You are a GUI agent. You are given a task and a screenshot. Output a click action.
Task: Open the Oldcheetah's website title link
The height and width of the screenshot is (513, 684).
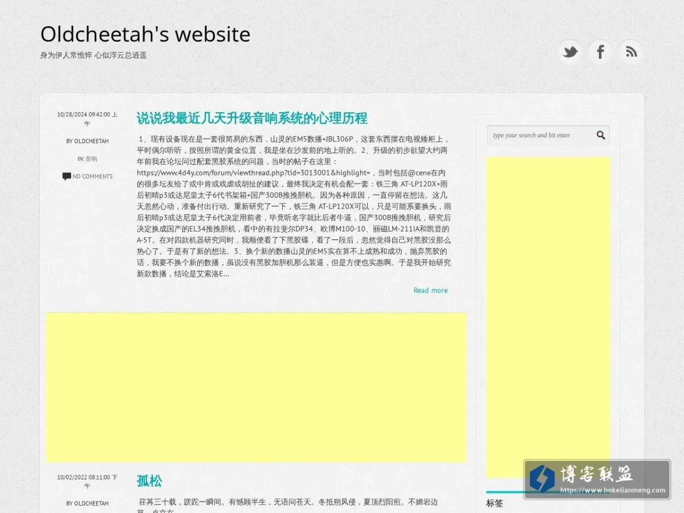[145, 34]
